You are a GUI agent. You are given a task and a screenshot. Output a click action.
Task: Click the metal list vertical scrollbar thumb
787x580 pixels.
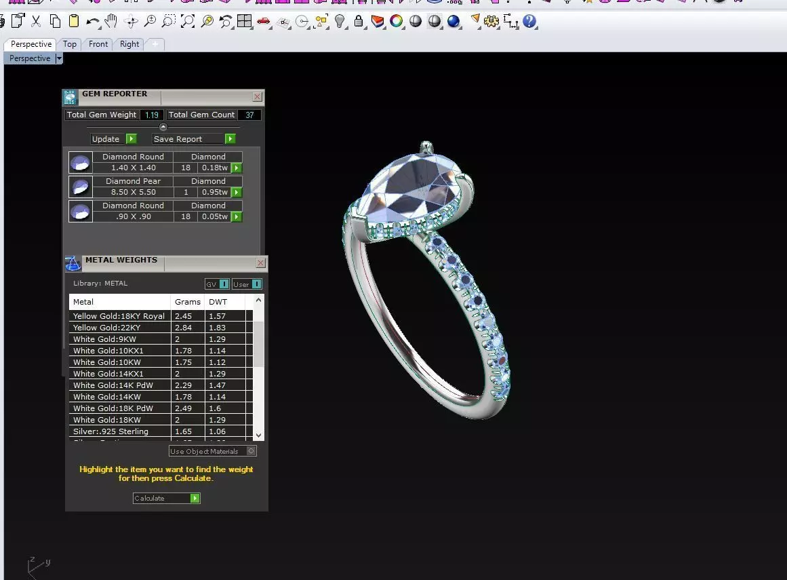[x=258, y=345]
